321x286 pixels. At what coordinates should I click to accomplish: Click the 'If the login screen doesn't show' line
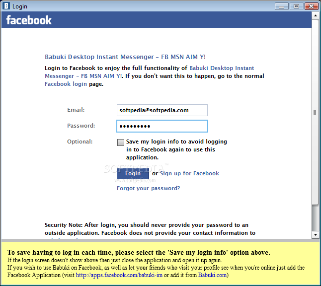click(115, 260)
